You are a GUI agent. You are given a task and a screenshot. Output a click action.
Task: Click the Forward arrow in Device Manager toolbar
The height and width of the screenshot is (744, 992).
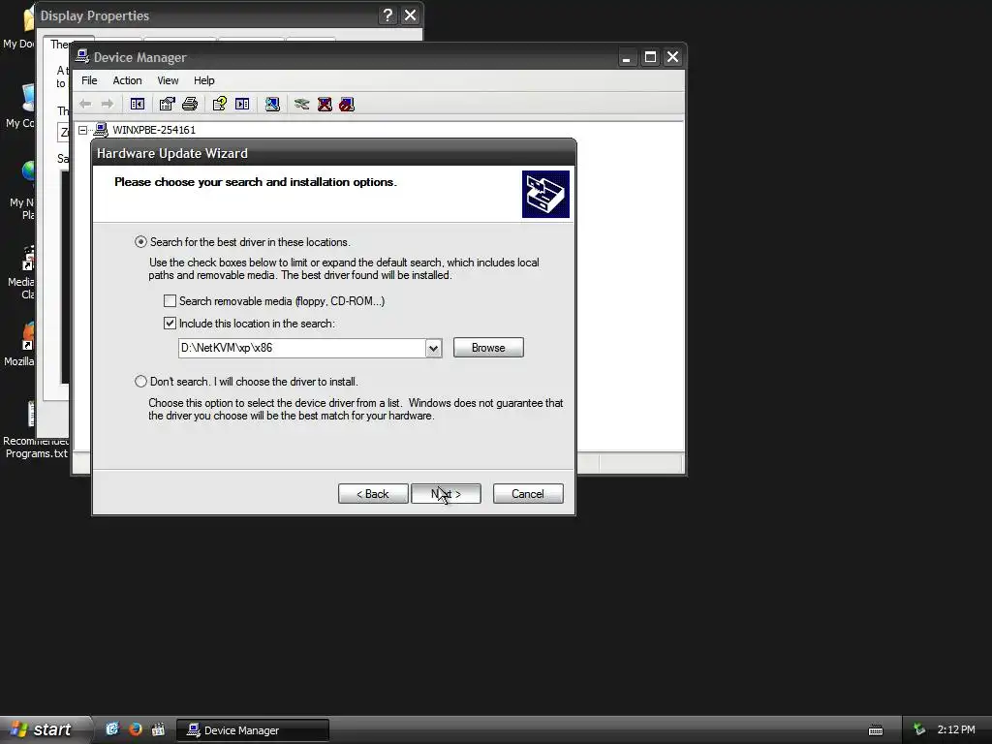click(x=108, y=104)
